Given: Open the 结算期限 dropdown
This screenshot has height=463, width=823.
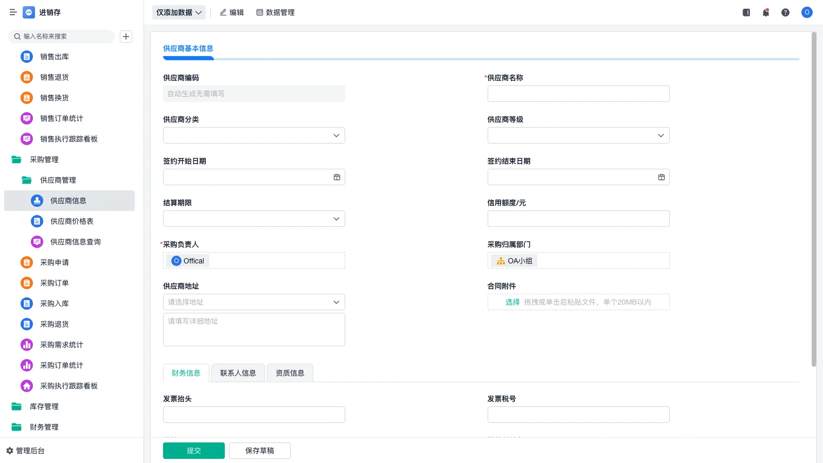Looking at the screenshot, I should pyautogui.click(x=336, y=218).
